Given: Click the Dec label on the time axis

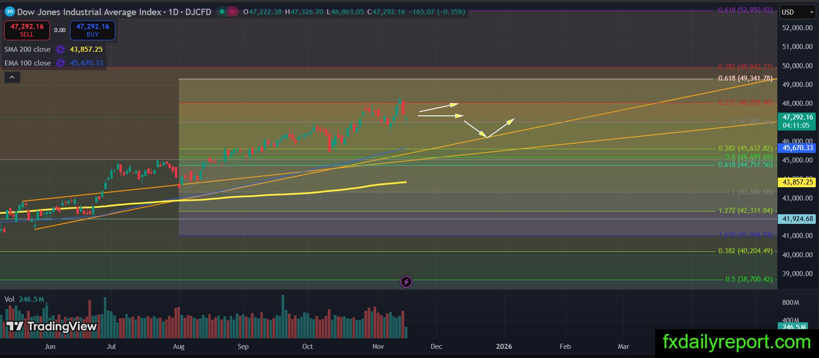Looking at the screenshot, I should point(436,347).
